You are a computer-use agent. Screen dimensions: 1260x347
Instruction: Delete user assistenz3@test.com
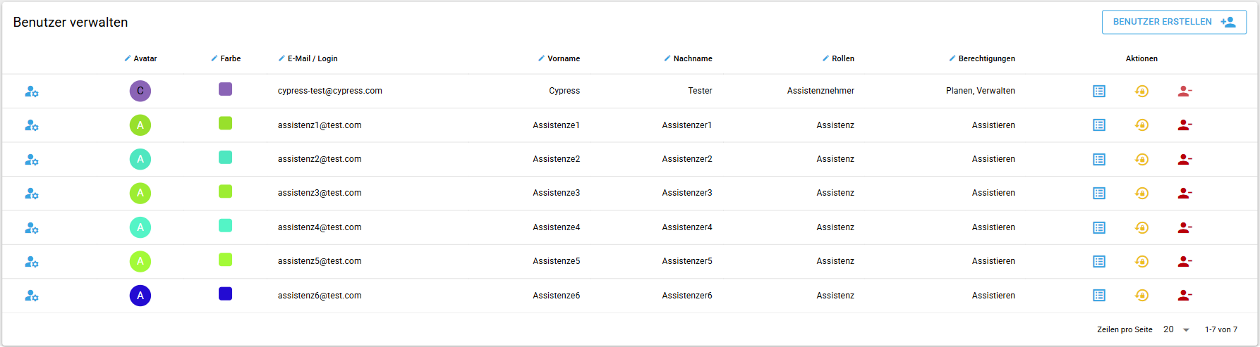pos(1185,194)
